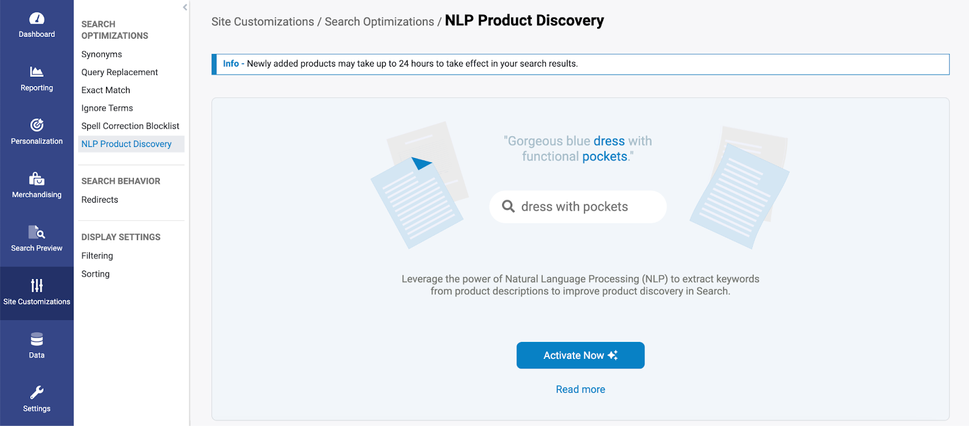
Task: Click the magnifying glass in the search illustration
Action: click(x=508, y=206)
